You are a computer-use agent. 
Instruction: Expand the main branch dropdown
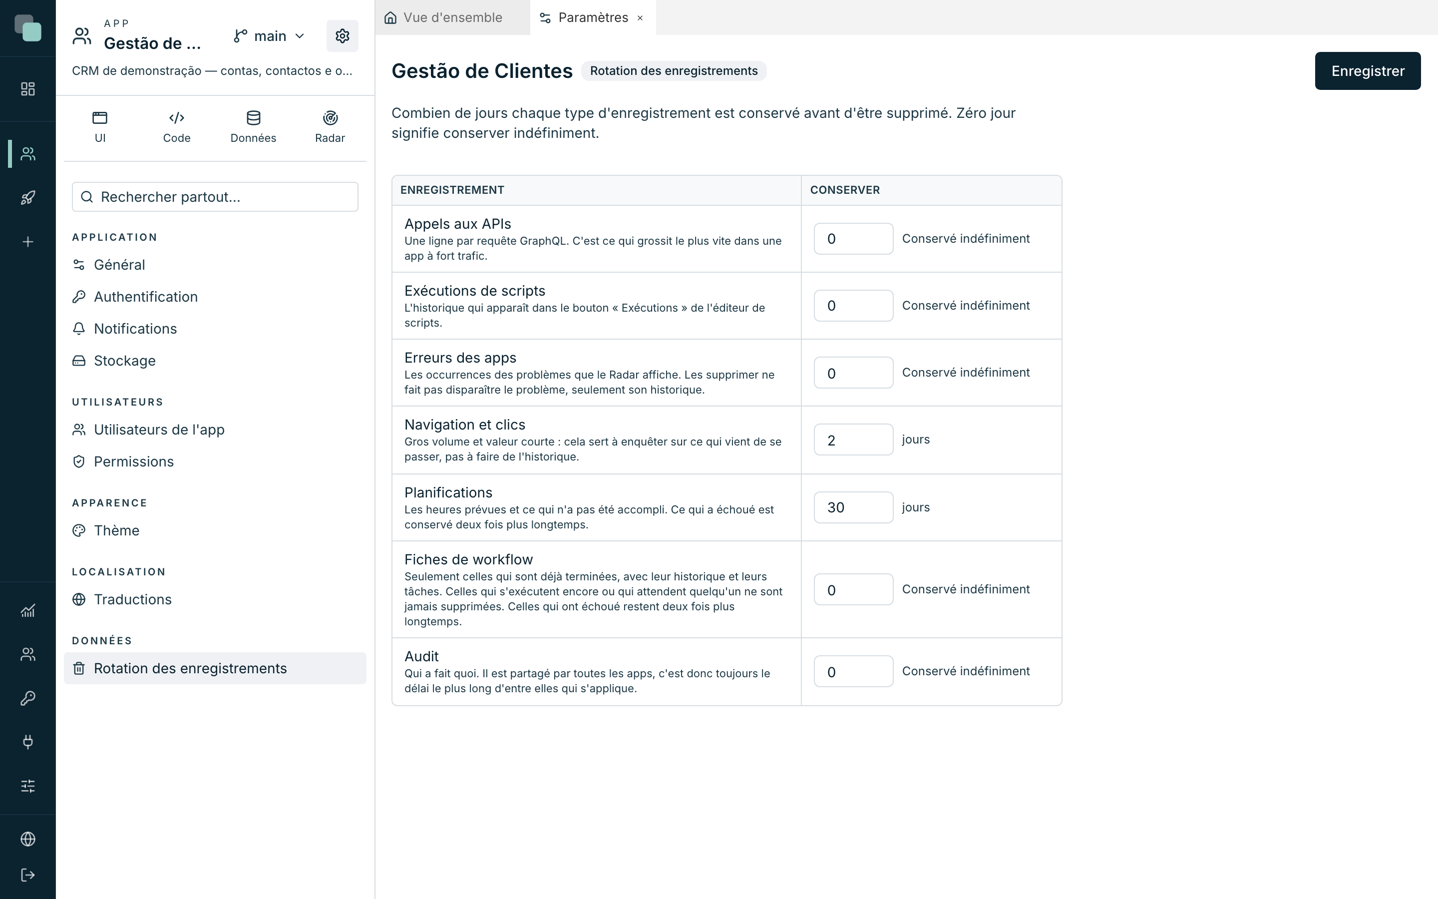point(269,36)
